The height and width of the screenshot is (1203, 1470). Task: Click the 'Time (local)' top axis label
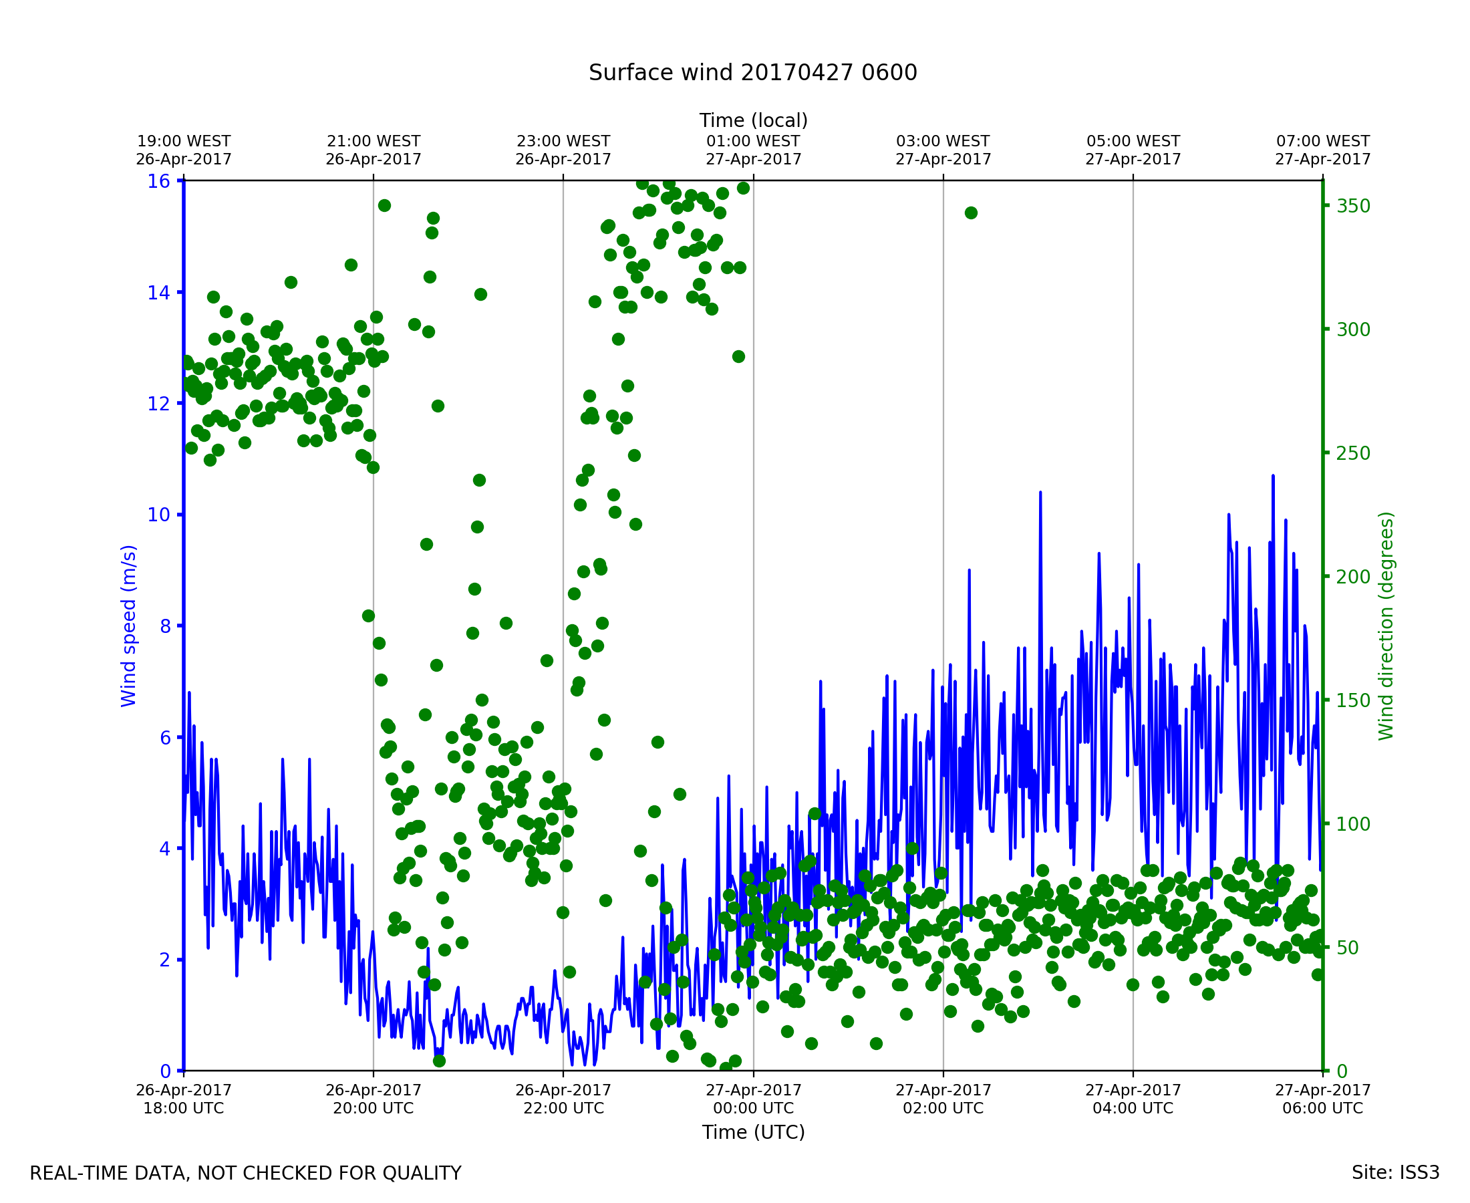753,120
